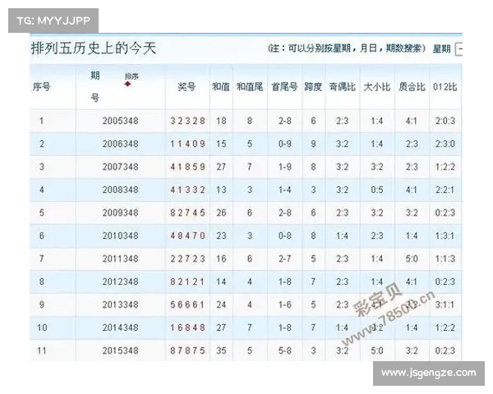Click the 大小比 column header
Screen dimensions: 493x394
377,87
